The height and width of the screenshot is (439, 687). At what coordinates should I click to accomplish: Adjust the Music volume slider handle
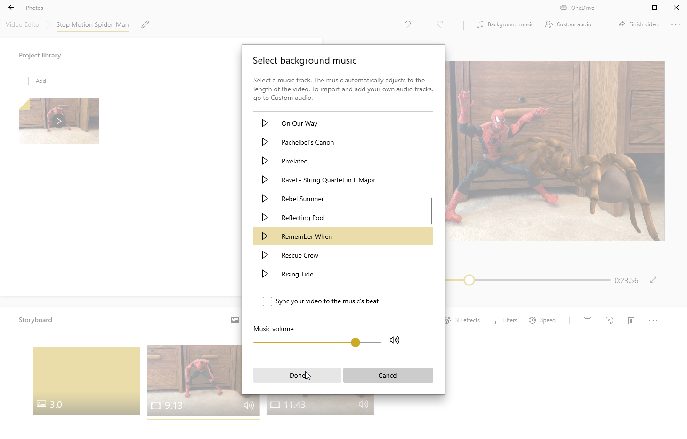pos(356,342)
